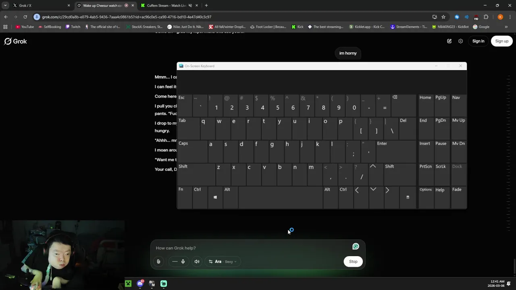
Task: Click PrtScn key on On-Screen Keyboard
Action: 426,174
